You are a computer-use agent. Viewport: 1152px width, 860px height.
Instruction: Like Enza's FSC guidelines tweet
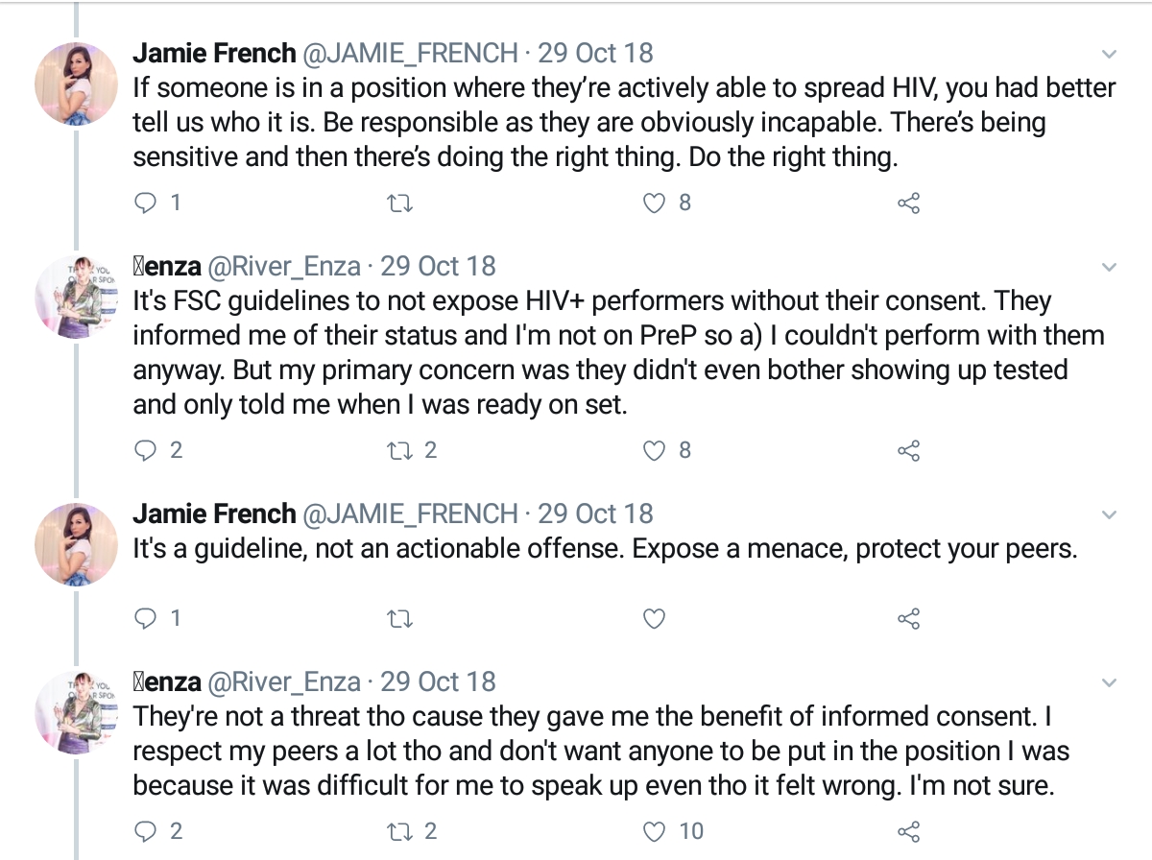pyautogui.click(x=654, y=450)
